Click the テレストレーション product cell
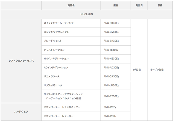The width and height of the screenshot is (174, 122). coord(54,50)
